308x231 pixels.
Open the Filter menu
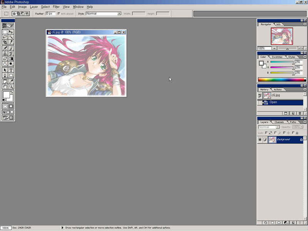coord(56,7)
